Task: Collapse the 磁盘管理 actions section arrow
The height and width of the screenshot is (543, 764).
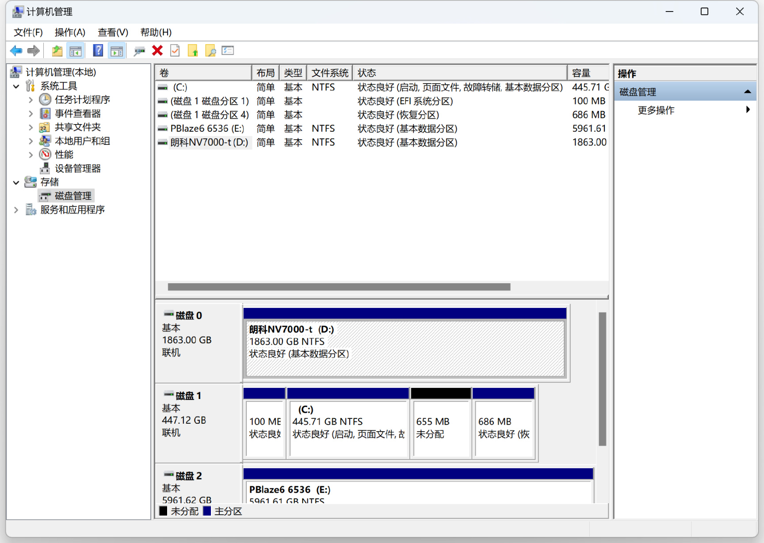Action: (x=748, y=92)
